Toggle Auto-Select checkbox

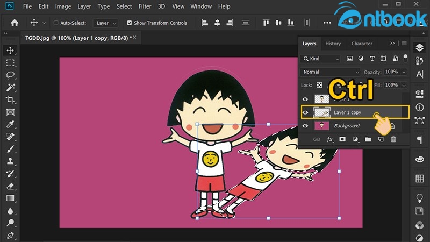pyautogui.click(x=56, y=23)
